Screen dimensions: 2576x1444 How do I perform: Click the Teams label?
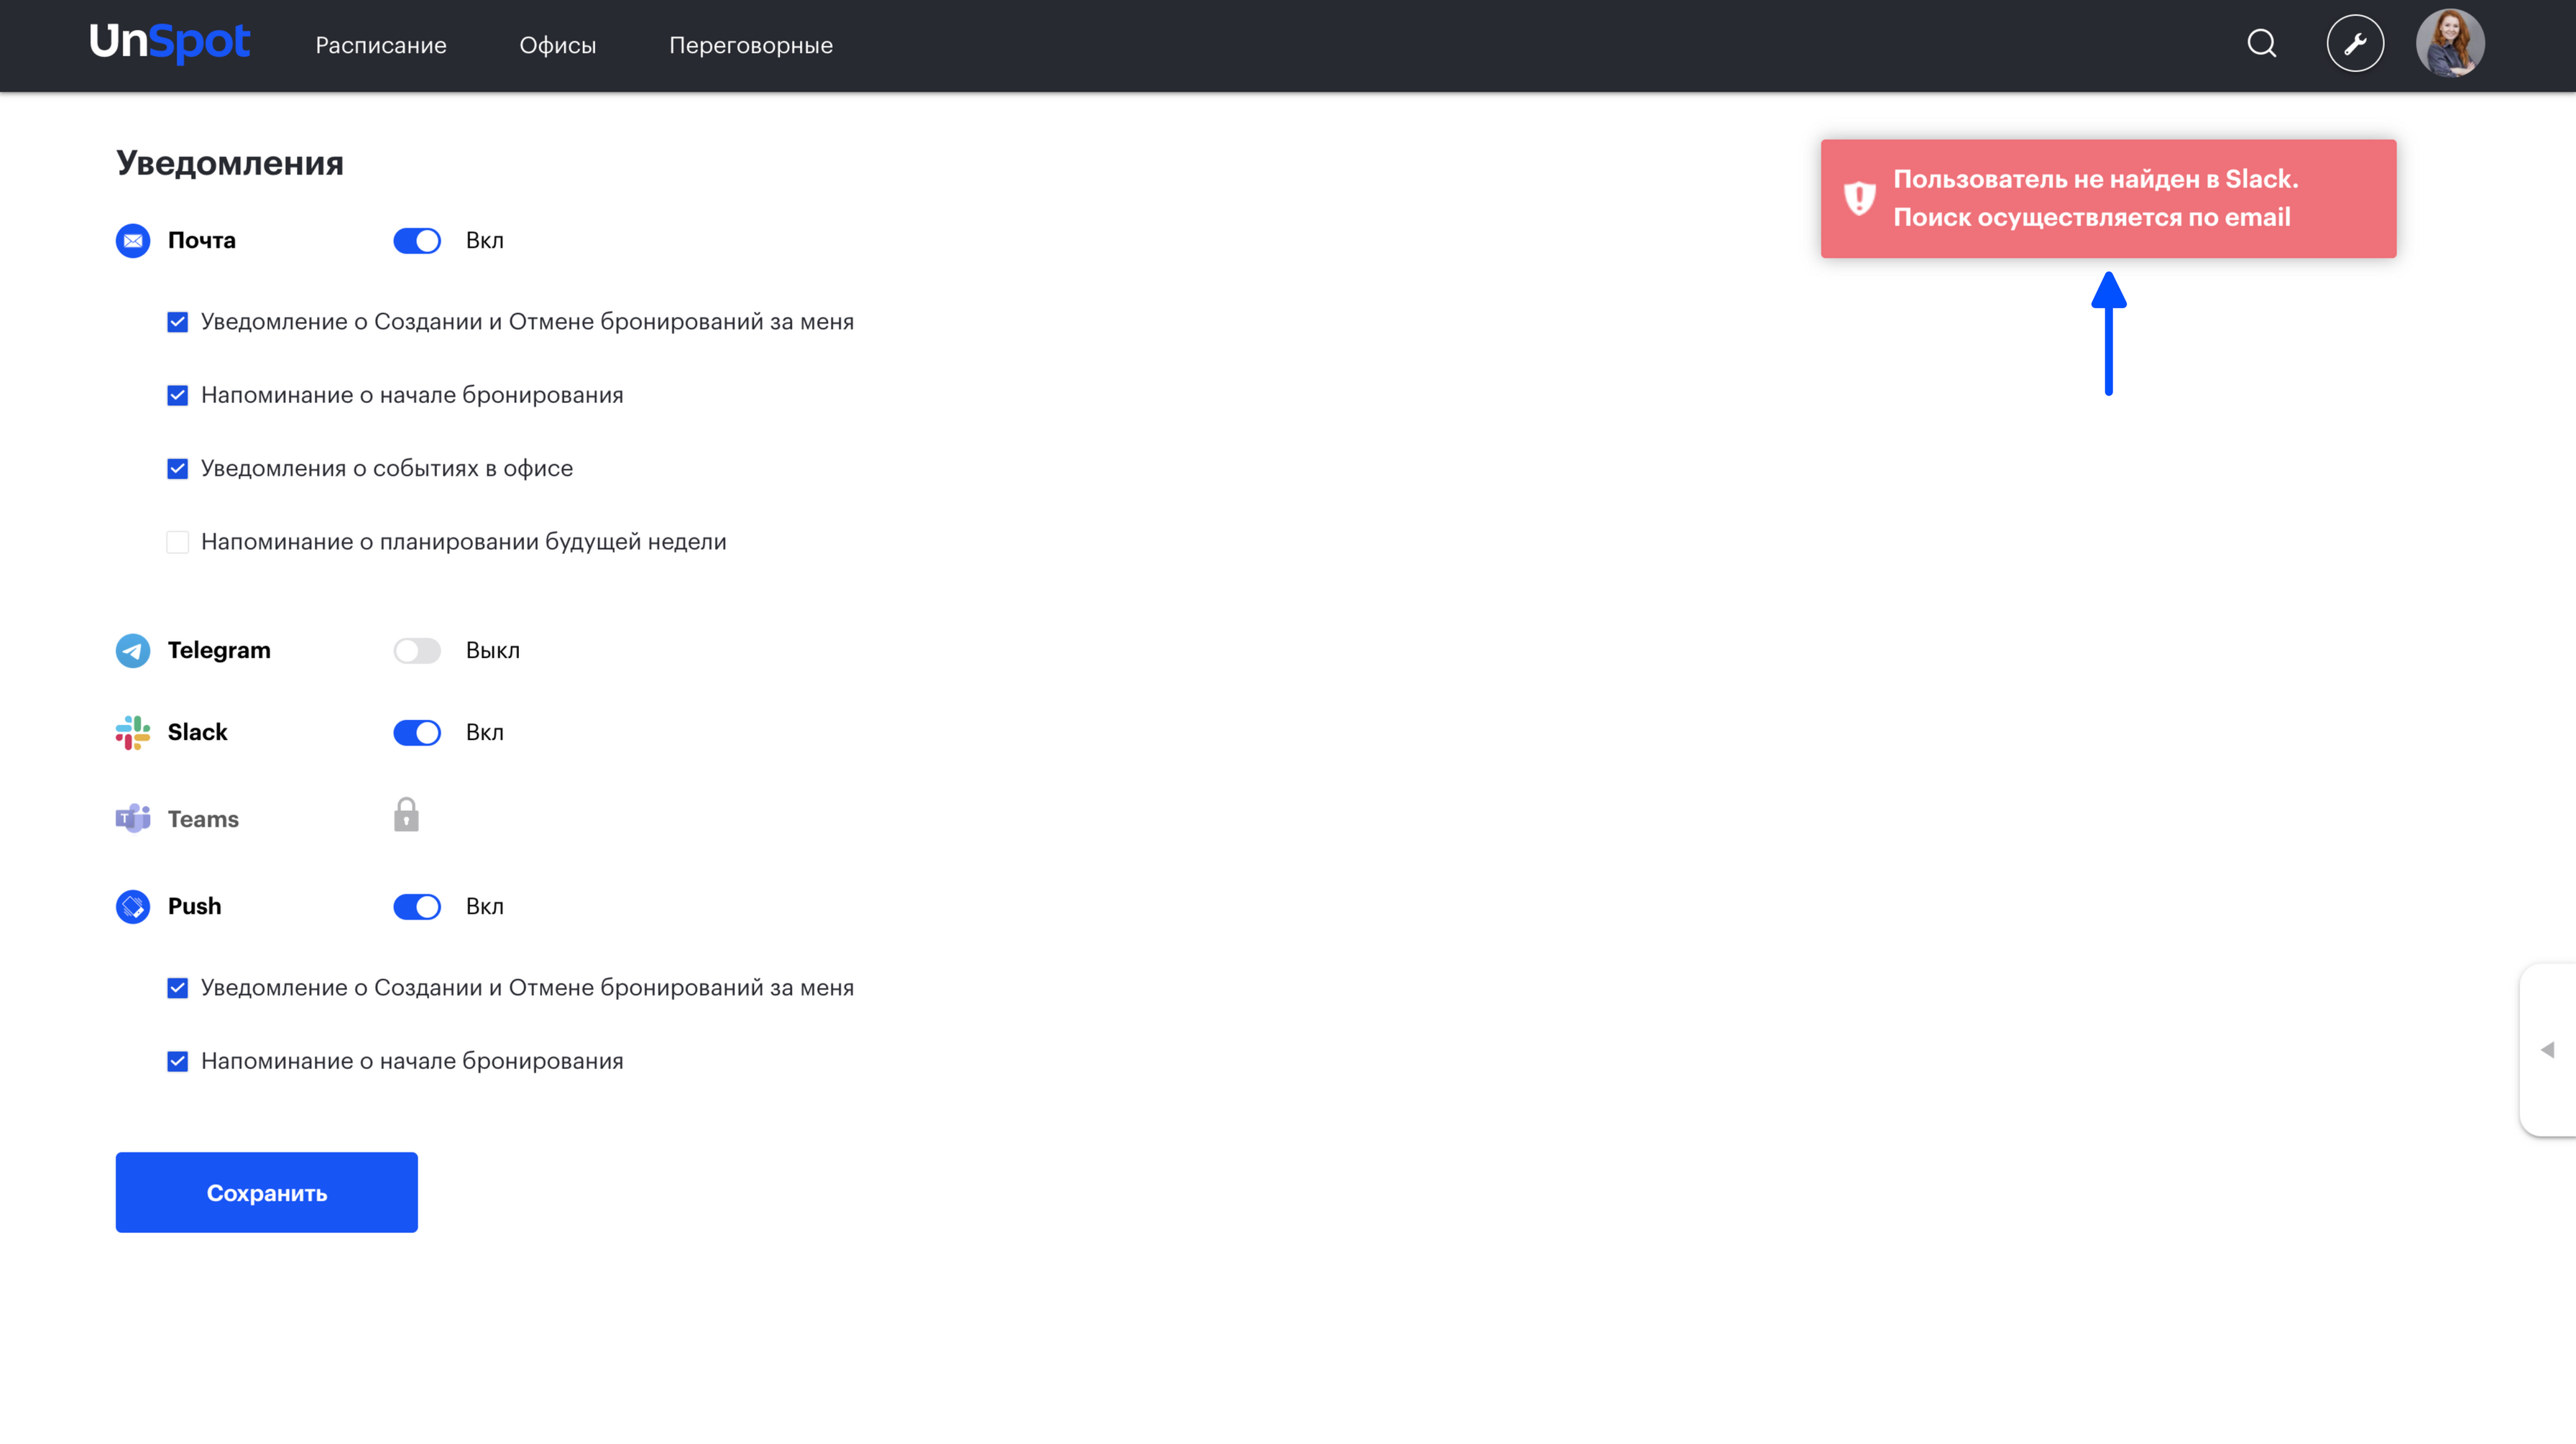pyautogui.click(x=203, y=820)
